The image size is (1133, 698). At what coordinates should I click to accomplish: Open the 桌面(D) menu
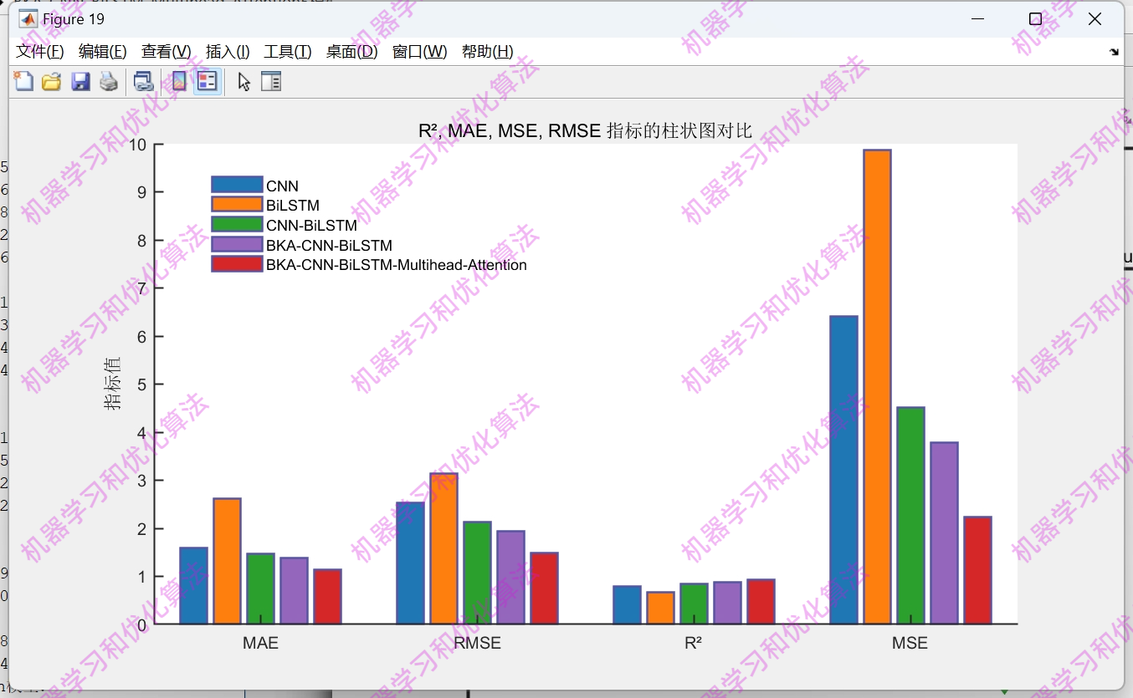point(352,52)
